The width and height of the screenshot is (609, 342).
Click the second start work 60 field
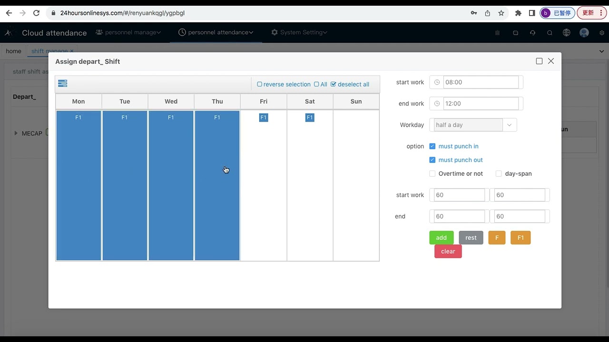click(520, 195)
